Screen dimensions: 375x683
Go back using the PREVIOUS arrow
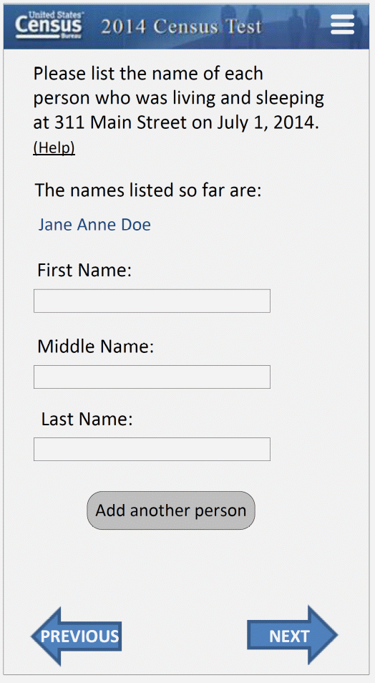[77, 636]
